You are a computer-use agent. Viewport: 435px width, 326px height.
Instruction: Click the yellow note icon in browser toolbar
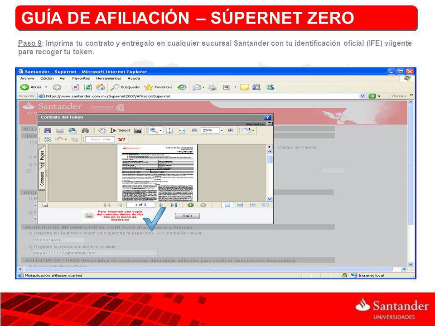244,87
